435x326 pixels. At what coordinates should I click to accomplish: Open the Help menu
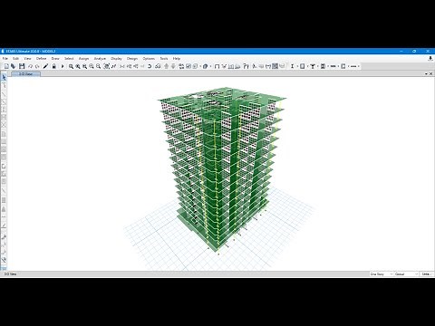(x=177, y=59)
